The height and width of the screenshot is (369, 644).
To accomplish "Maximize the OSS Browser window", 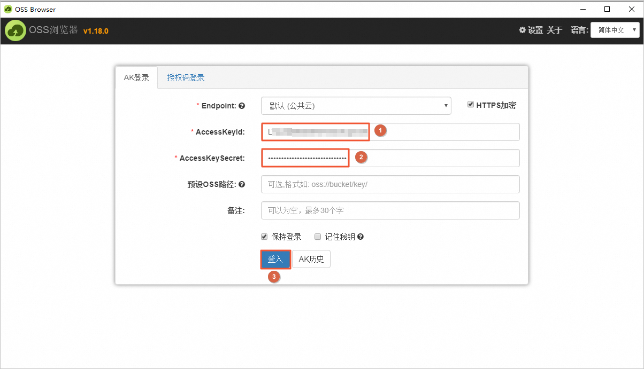I will (607, 9).
